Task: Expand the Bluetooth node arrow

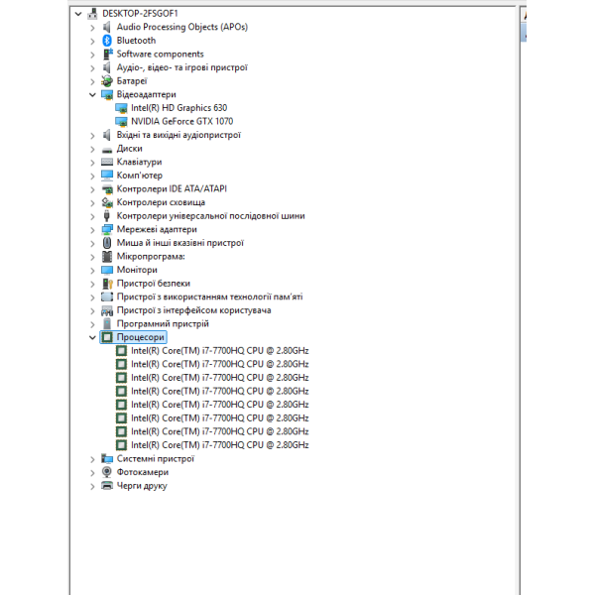Action: [92, 41]
